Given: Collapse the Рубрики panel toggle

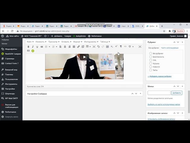Looking at the screenshot, I should [182, 42].
